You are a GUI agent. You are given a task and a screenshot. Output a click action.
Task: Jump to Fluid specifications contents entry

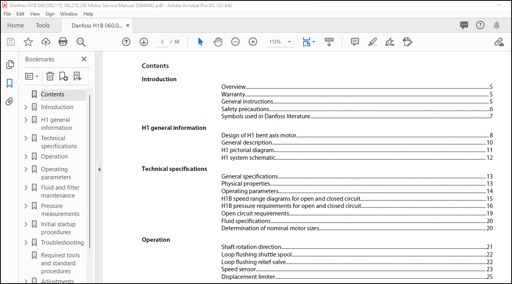(357, 221)
